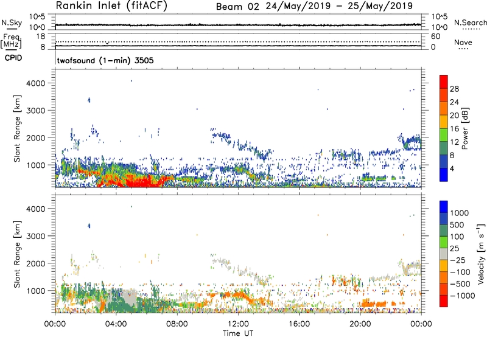487x337 pixels.
Task: Click the red top segment of the power color bar
Action: 444,82
